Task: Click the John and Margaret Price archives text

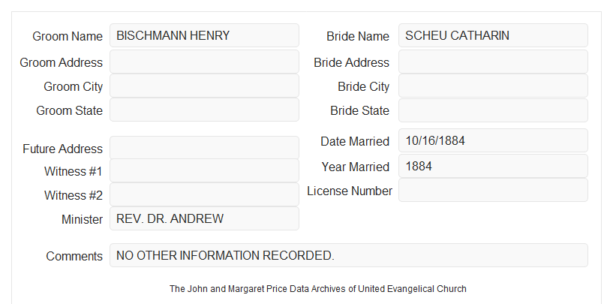Action: click(318, 288)
